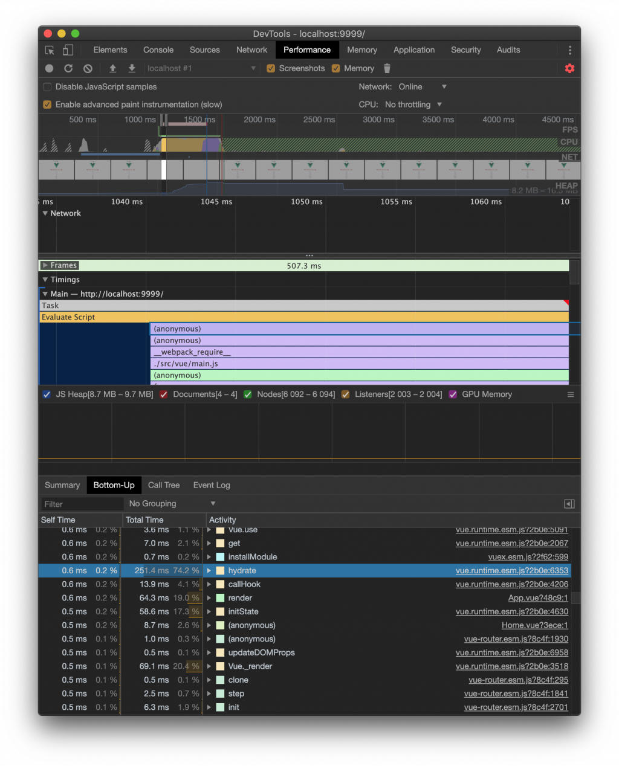Click the Filter input field

tap(81, 504)
